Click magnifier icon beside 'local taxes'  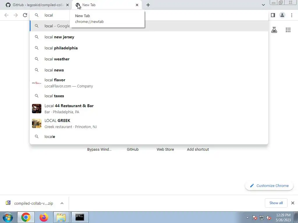coord(37,96)
